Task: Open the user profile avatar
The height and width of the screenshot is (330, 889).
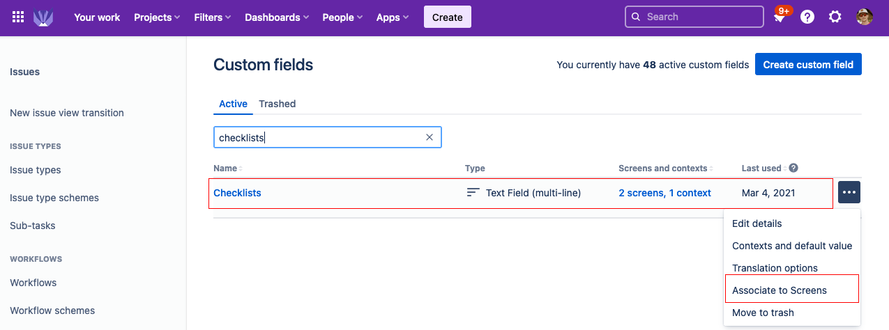Action: click(865, 17)
